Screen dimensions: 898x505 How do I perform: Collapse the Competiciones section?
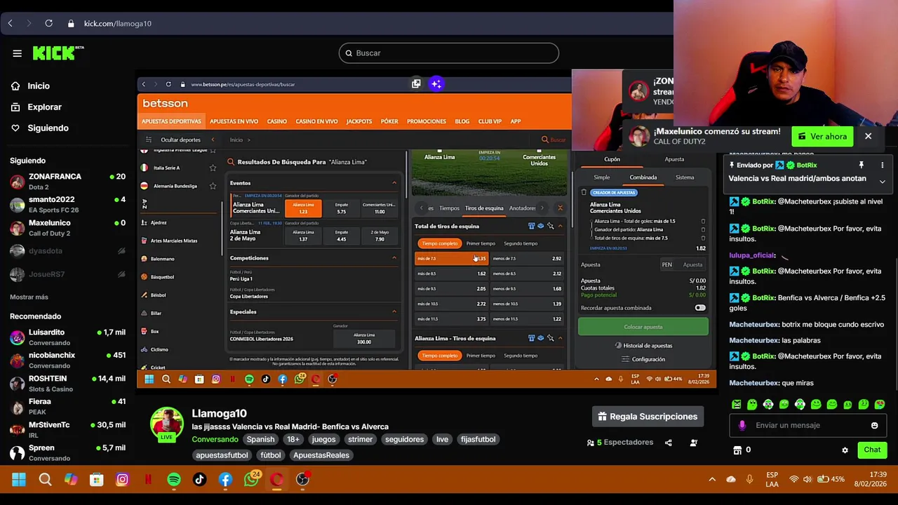[394, 258]
